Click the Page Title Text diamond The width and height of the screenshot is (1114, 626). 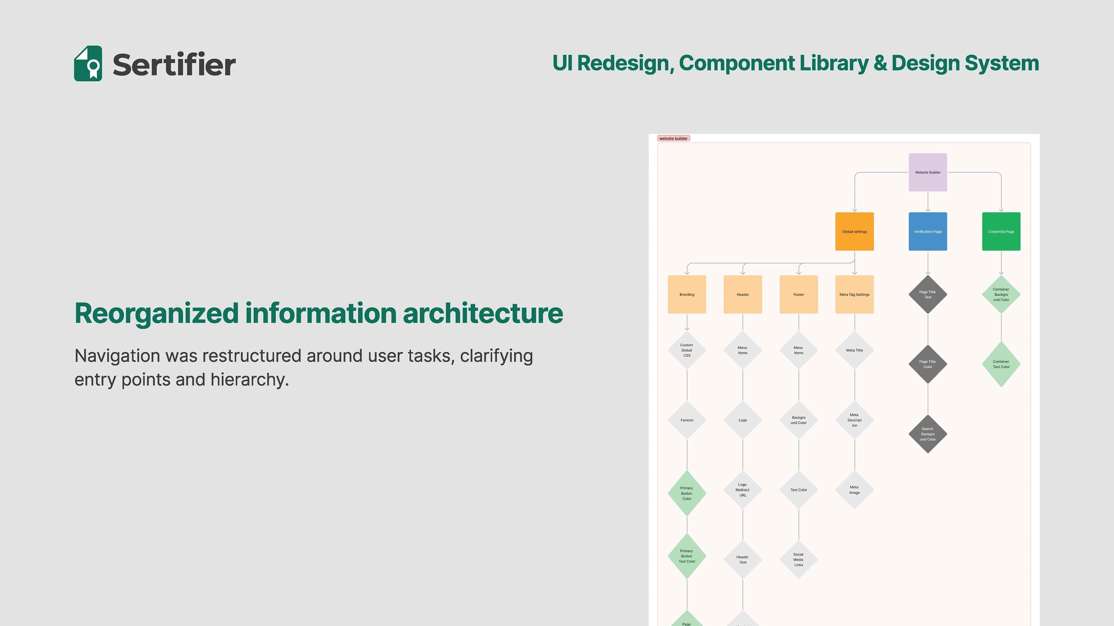point(928,295)
